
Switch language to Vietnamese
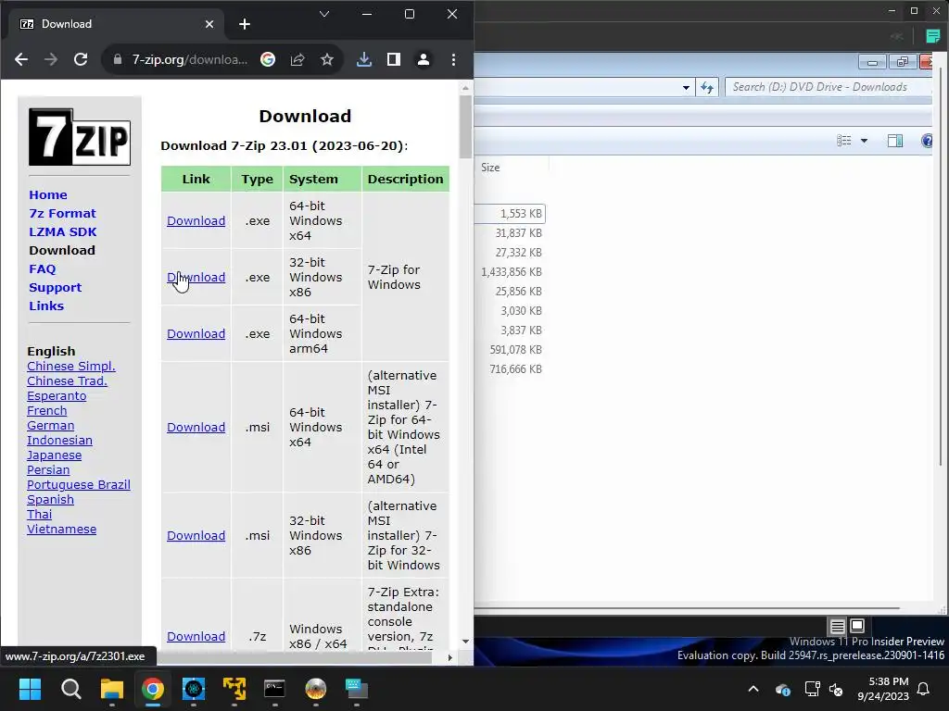pyautogui.click(x=61, y=529)
